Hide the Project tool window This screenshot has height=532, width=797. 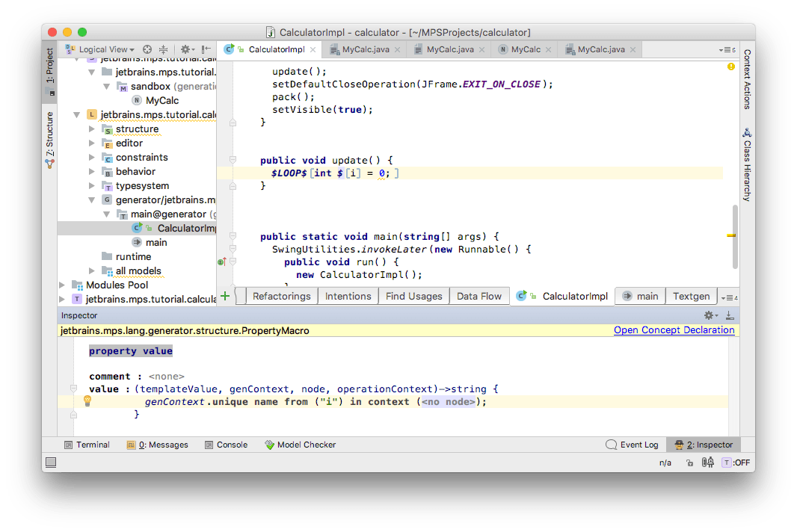point(206,49)
